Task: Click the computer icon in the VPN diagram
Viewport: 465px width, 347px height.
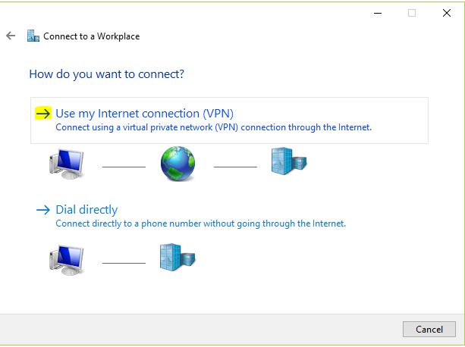Action: pyautogui.click(x=67, y=164)
